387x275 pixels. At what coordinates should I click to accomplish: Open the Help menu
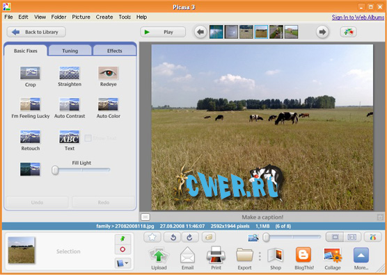click(142, 17)
